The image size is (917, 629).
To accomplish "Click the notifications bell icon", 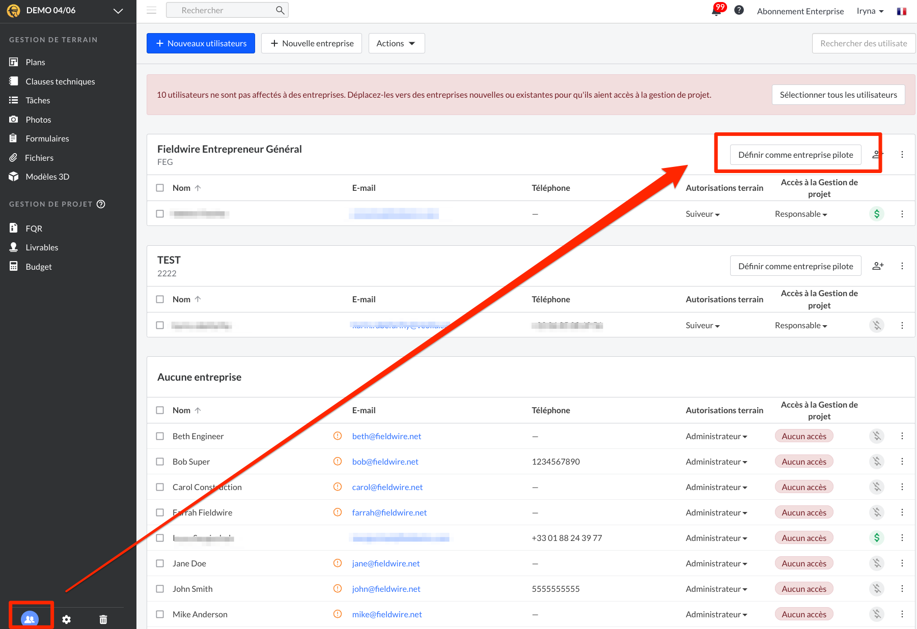I will coord(716,11).
